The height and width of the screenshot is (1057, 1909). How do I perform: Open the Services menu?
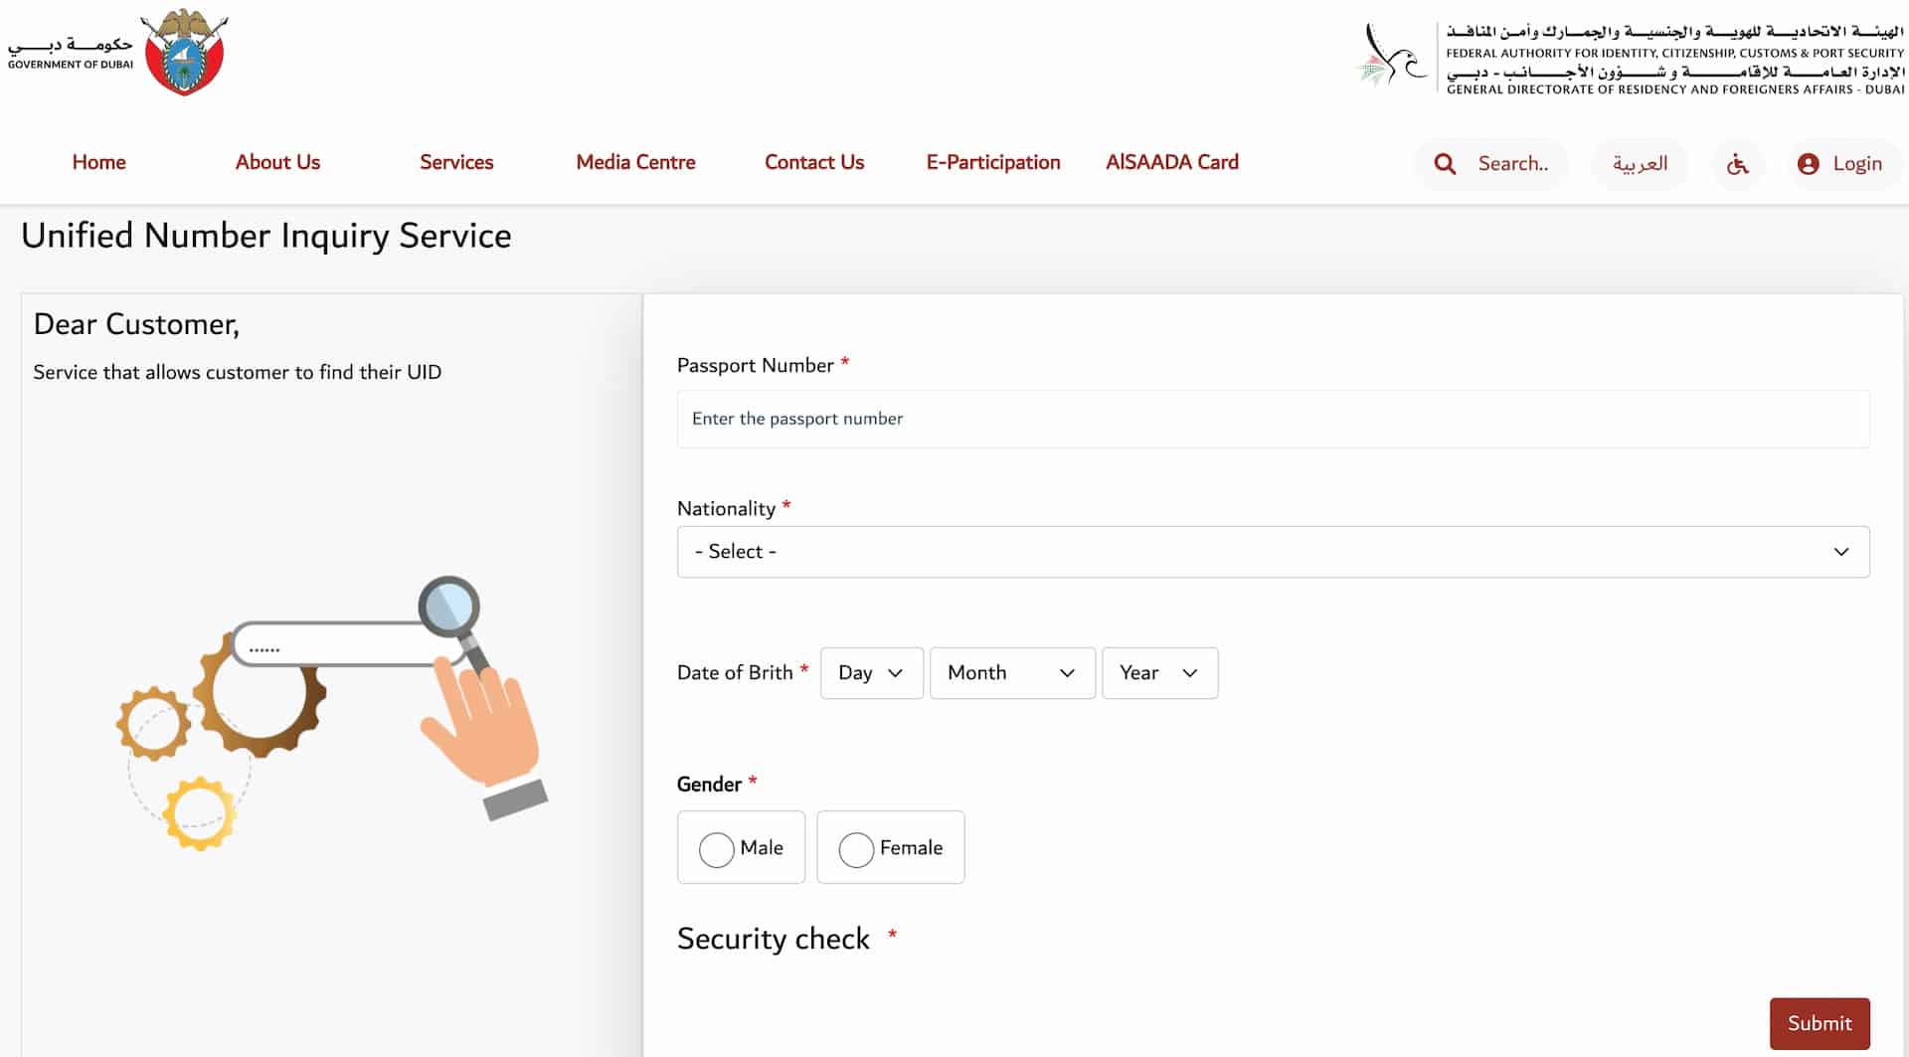click(x=456, y=162)
